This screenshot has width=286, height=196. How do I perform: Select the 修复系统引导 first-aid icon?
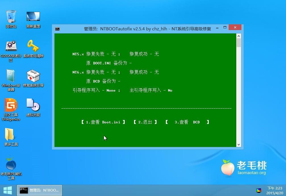pyautogui.click(x=33, y=78)
